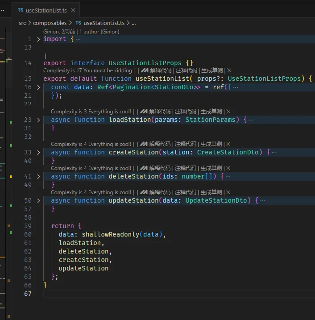Click line number 59 in gutter
Image resolution: width=315 pixels, height=320 pixels.
pyautogui.click(x=28, y=226)
